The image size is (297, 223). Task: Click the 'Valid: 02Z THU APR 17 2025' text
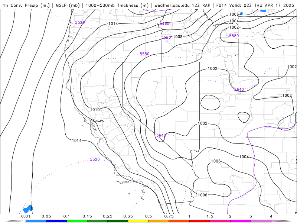261,5
